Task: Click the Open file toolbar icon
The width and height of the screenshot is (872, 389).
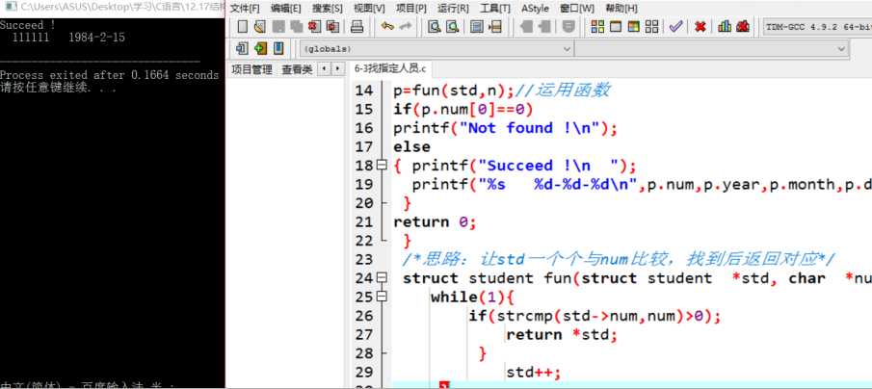Action: tap(260, 27)
